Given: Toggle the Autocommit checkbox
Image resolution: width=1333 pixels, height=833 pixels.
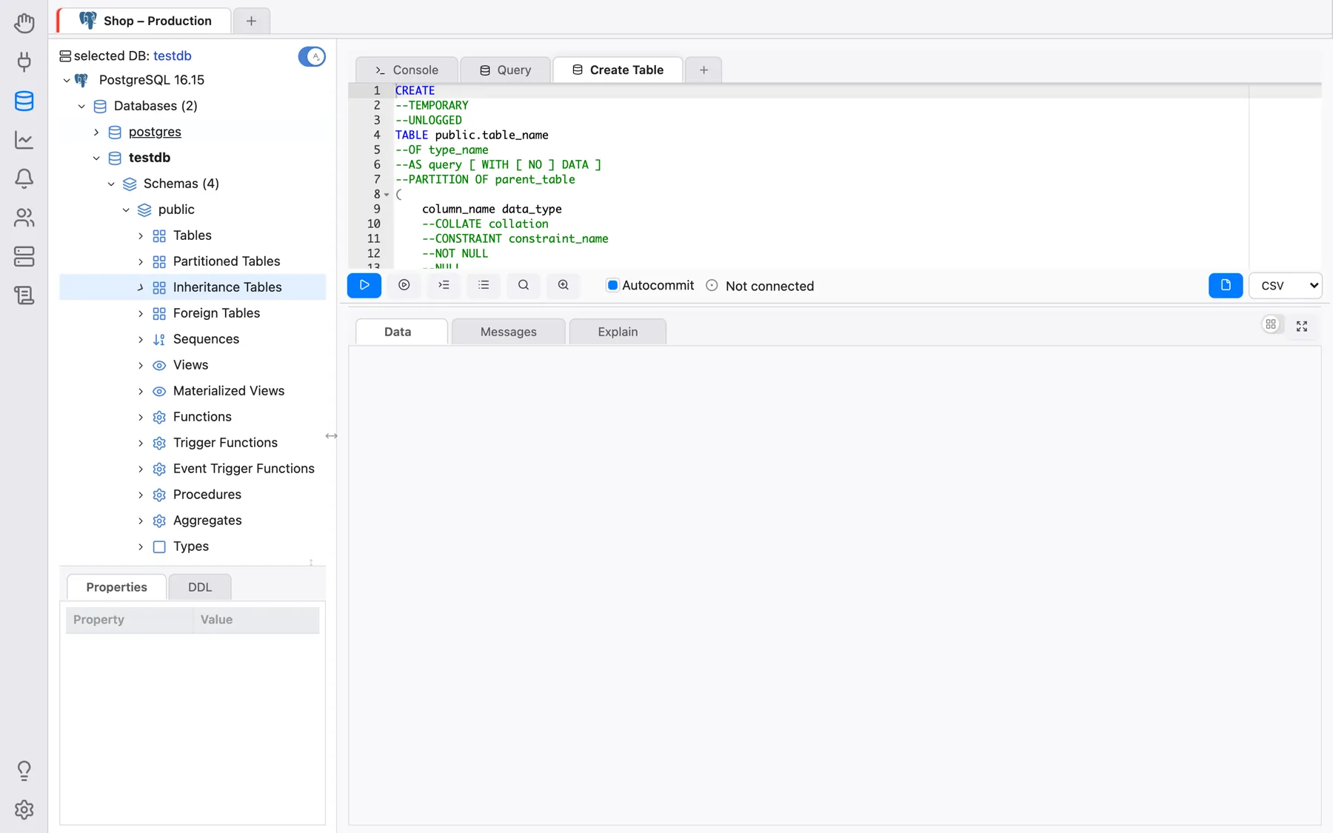Looking at the screenshot, I should tap(612, 285).
